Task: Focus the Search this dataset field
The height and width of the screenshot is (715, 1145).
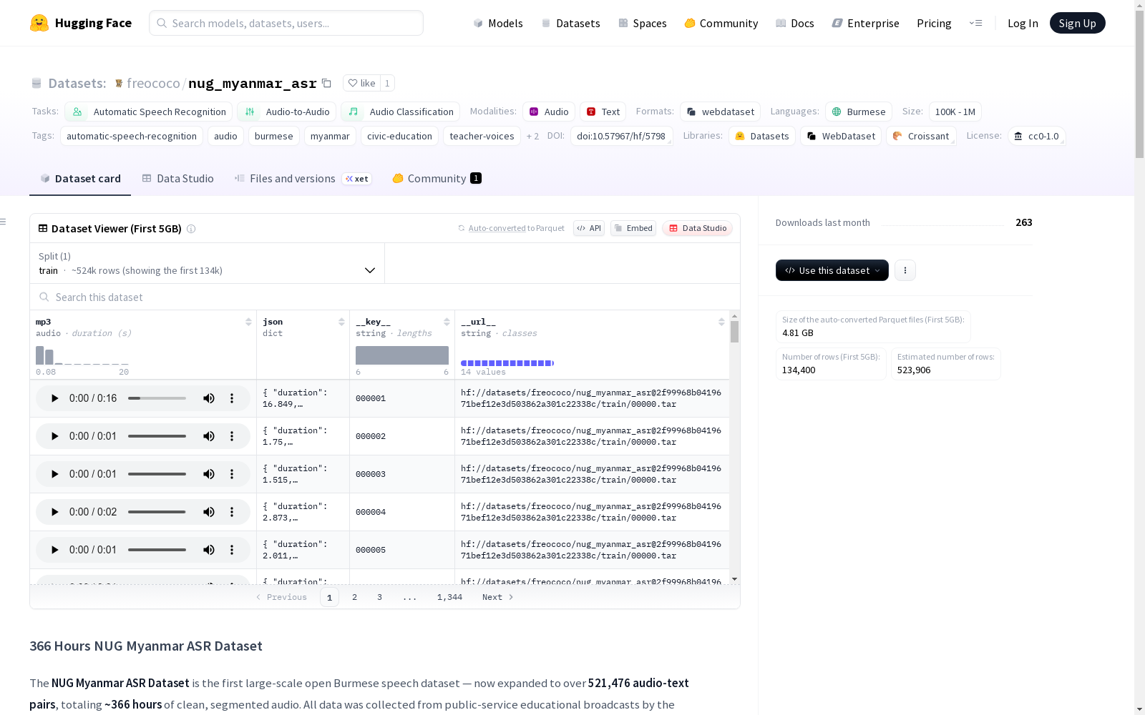Action: (x=385, y=297)
